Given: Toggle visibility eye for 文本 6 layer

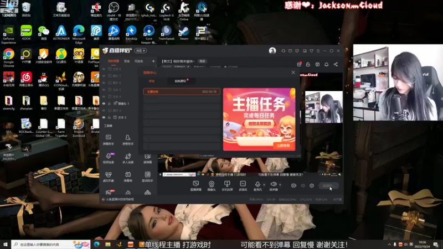Looking at the screenshot, I should pos(104,69).
